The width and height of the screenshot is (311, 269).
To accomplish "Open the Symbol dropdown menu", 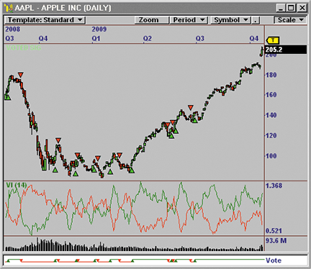I will [x=230, y=20].
